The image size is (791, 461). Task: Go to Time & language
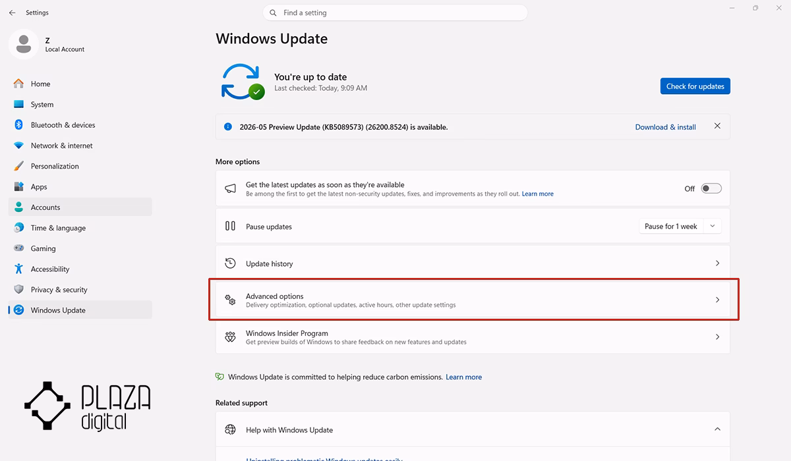coord(80,228)
